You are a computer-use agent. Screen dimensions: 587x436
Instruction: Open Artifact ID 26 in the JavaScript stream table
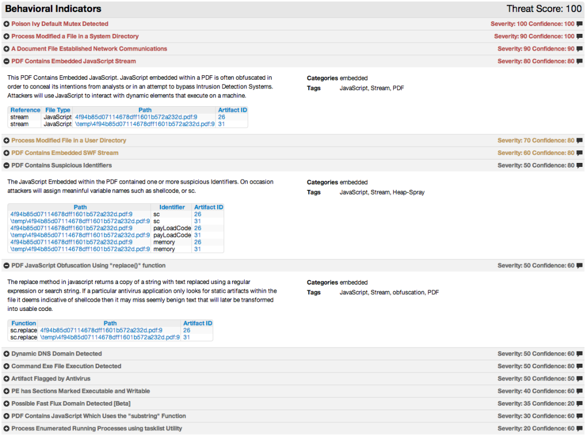tap(220, 116)
